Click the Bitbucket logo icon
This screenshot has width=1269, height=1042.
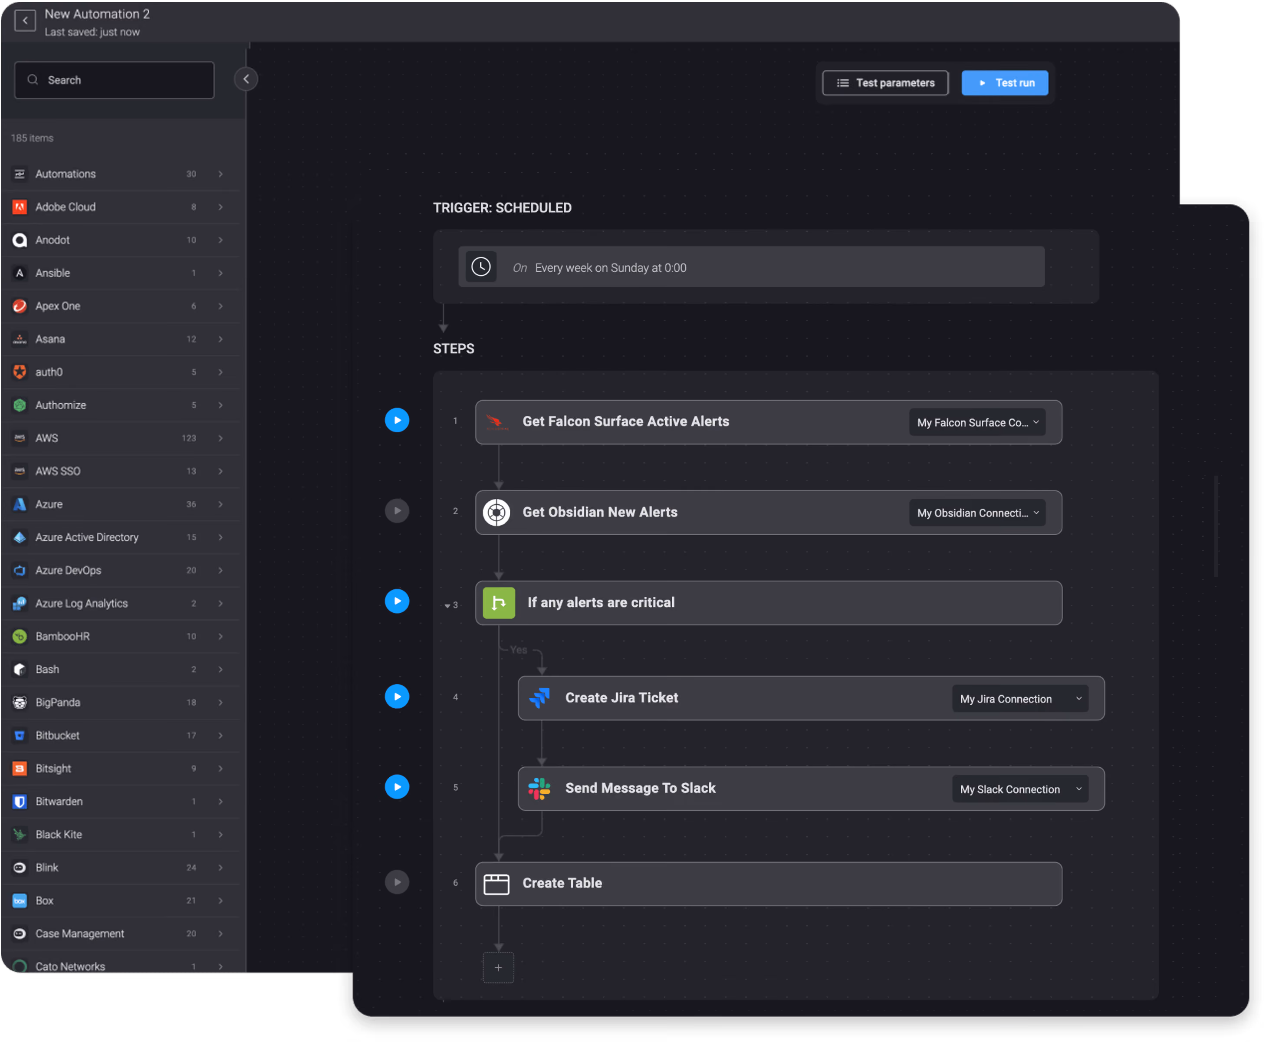[x=20, y=735]
